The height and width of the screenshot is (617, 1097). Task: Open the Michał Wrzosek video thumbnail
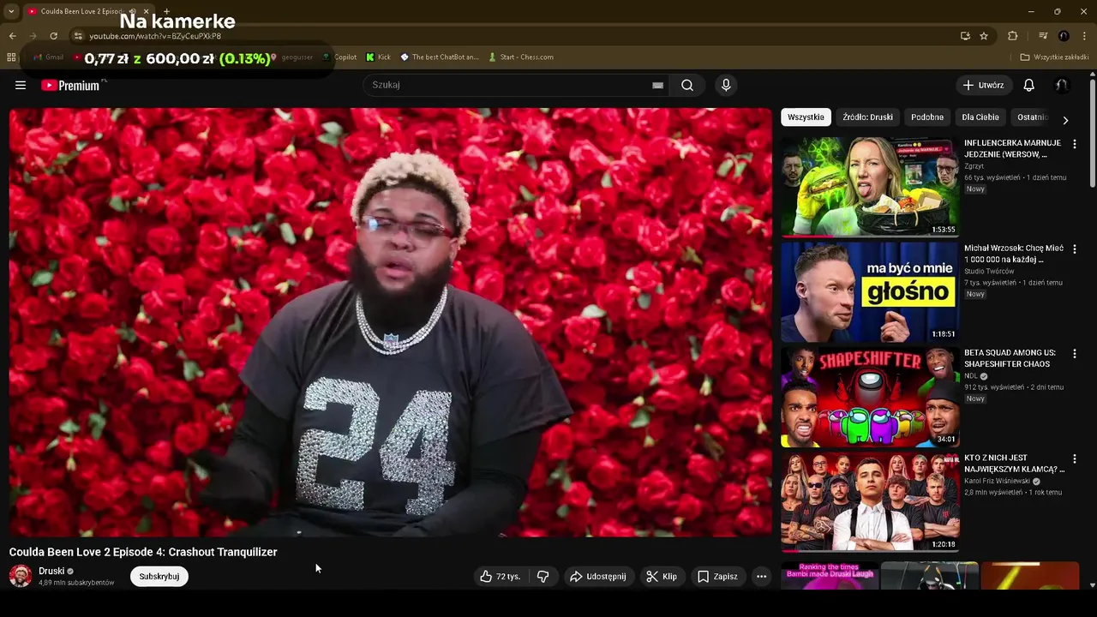click(870, 292)
